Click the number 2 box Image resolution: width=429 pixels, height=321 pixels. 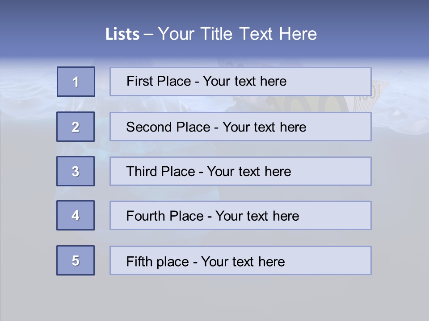point(76,127)
